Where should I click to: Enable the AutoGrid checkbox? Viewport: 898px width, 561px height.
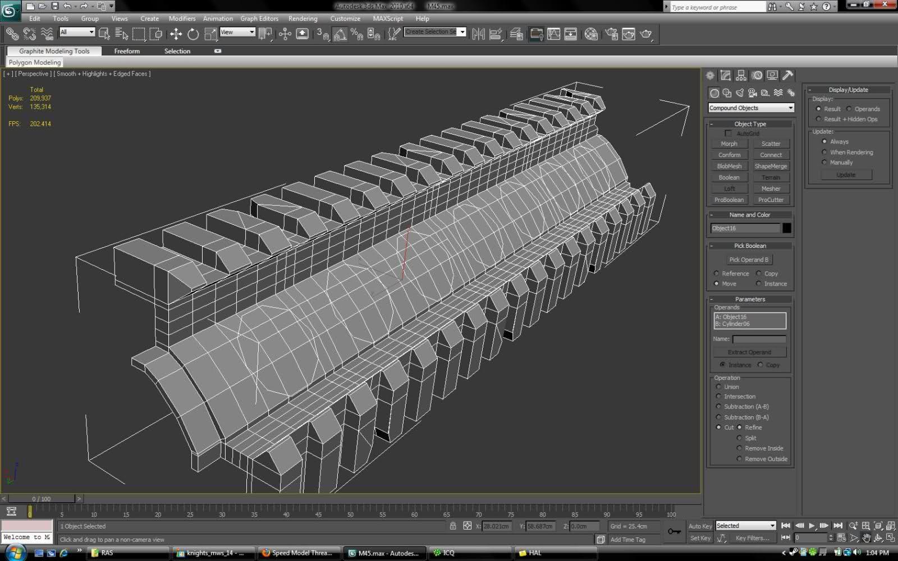728,134
